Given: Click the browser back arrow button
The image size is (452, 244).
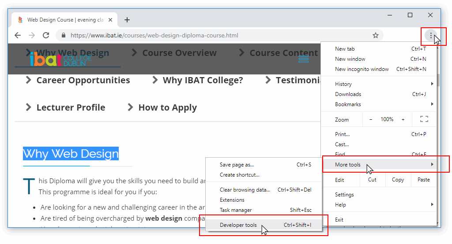Looking at the screenshot, I should (x=18, y=35).
